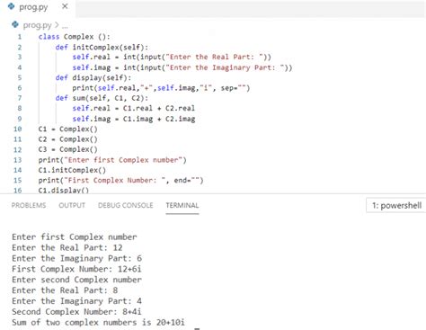Open the DEBUG CONSOLE tab
Image resolution: width=426 pixels, height=330 pixels.
point(126,205)
